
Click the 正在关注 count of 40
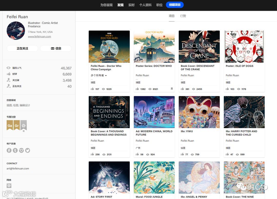point(70,86)
